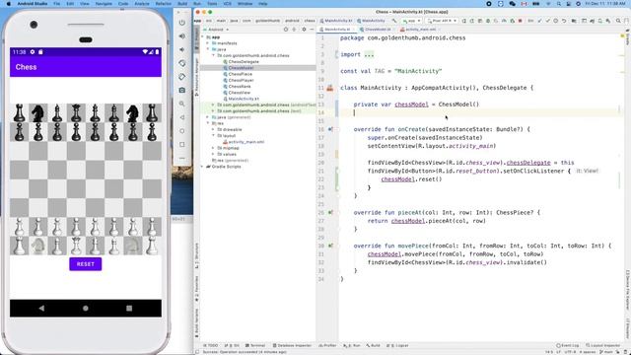
Task: Switch to the ChessModel.kt editor tab
Action: pyautogui.click(x=377, y=30)
